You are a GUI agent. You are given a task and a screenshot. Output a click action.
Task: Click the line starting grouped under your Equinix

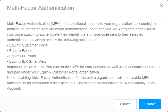(53, 72)
